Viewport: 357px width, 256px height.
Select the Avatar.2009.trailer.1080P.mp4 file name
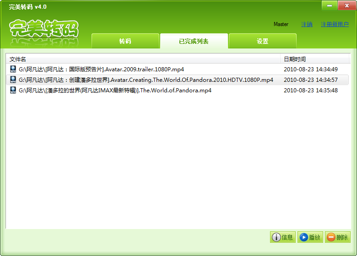[101, 69]
